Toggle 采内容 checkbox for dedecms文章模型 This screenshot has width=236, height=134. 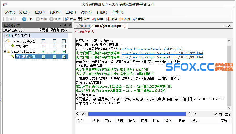click(x=55, y=41)
